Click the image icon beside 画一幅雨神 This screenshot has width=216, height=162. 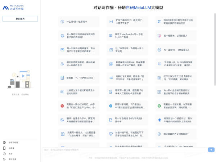[160, 36]
